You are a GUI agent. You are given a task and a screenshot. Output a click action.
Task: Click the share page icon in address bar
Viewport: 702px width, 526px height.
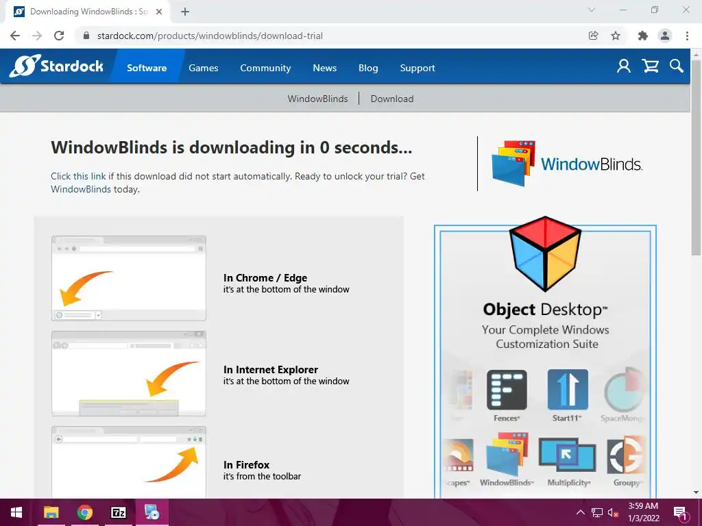(593, 36)
